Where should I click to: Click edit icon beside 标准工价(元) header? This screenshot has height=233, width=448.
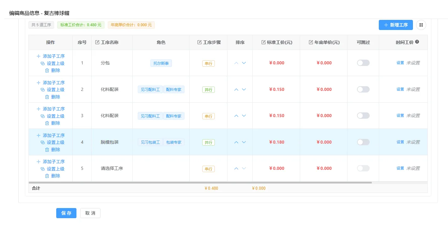[x=263, y=42]
